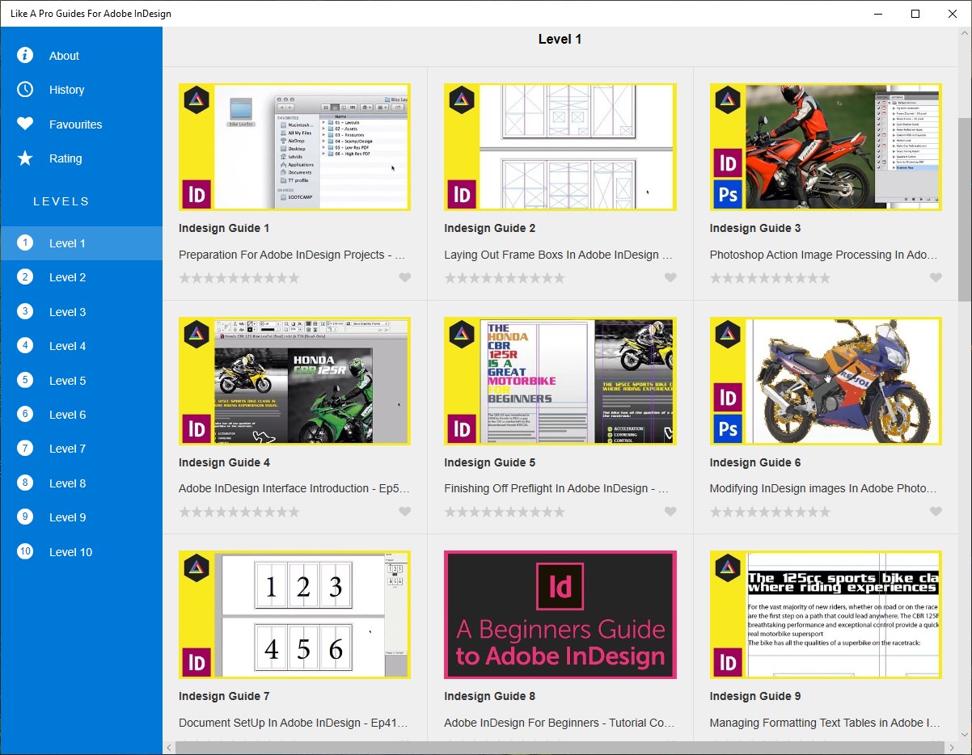Click 'Modifying InDesign images In Adobe Photo' title
Viewport: 972px width, 755px height.
[x=824, y=488]
